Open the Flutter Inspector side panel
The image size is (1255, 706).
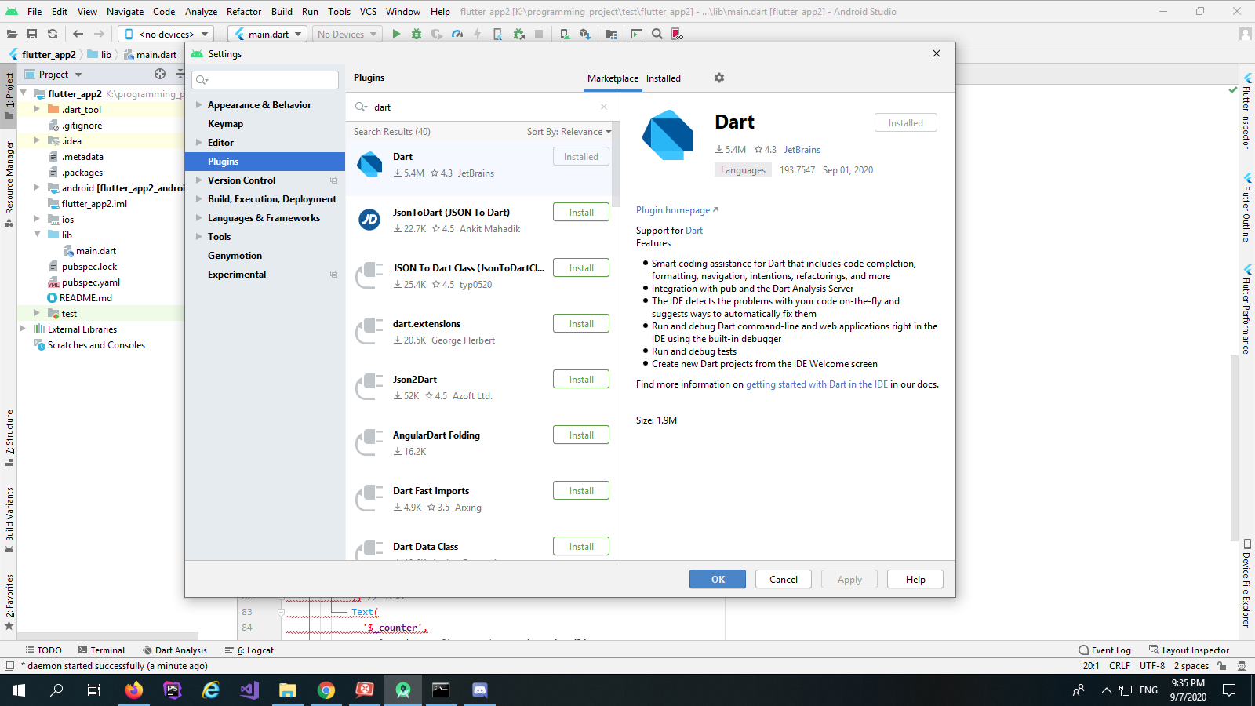[x=1246, y=111]
